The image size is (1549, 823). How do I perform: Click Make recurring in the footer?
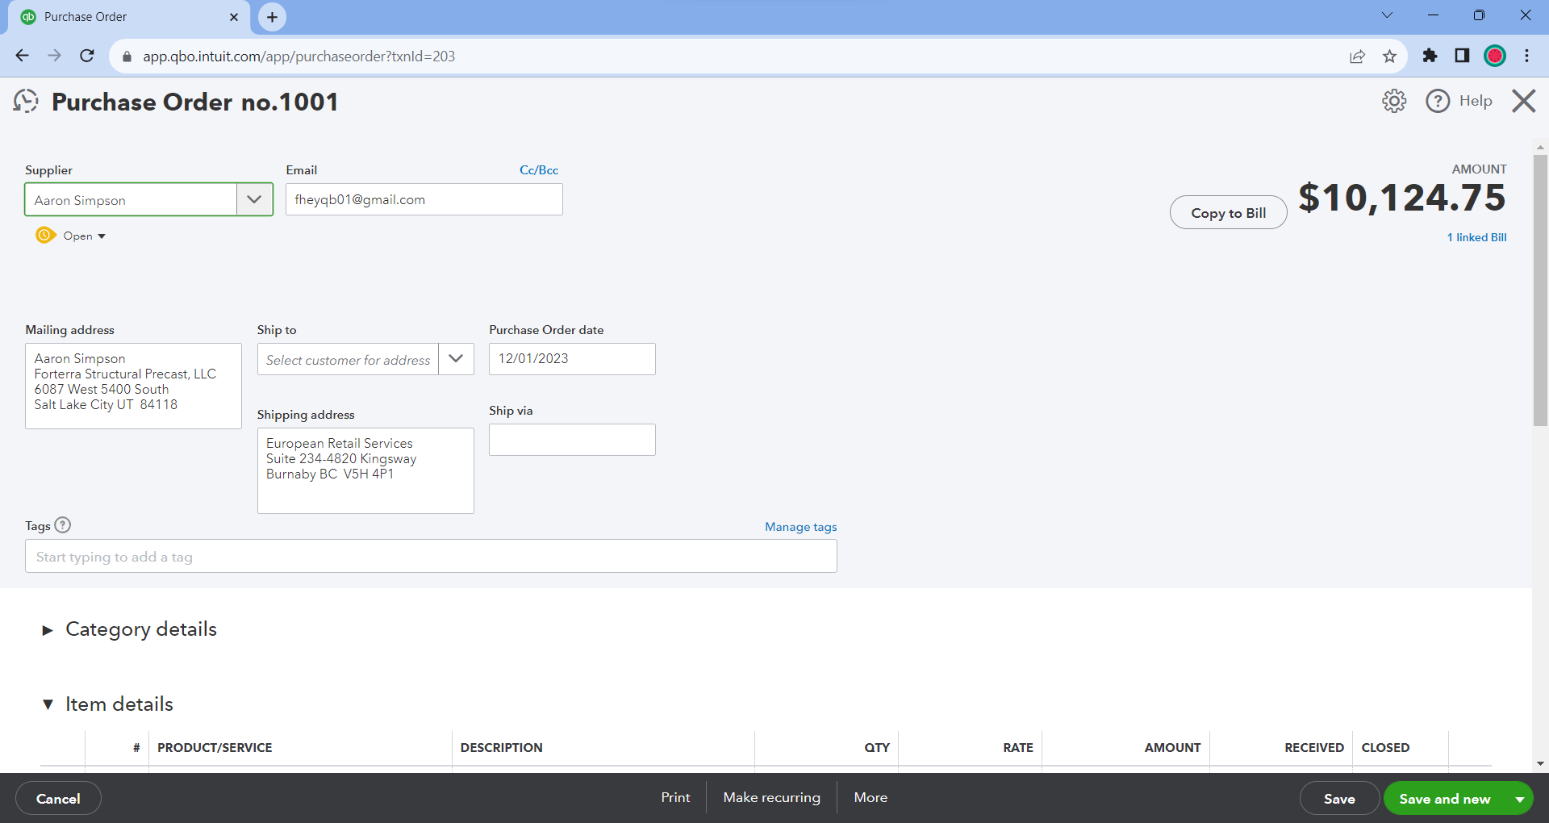tap(771, 797)
